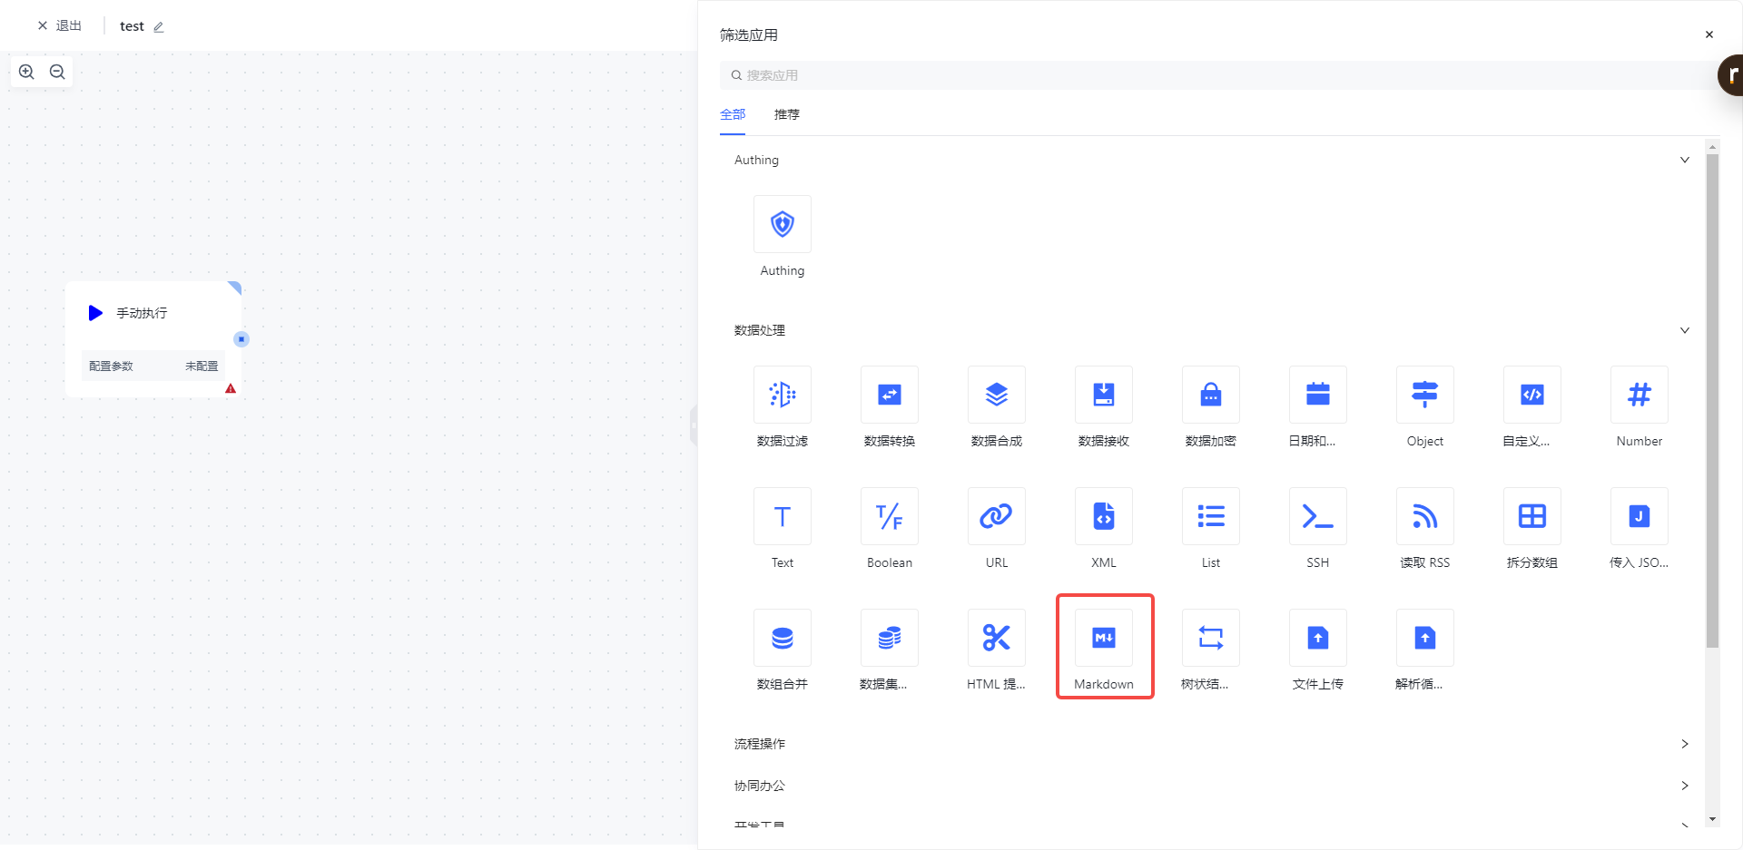Screen dimensions: 1743x850
Task: Switch to the 全部 tab
Action: point(733,114)
